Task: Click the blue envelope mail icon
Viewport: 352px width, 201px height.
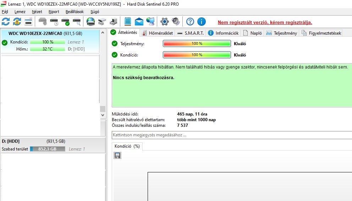Action: click(x=139, y=22)
